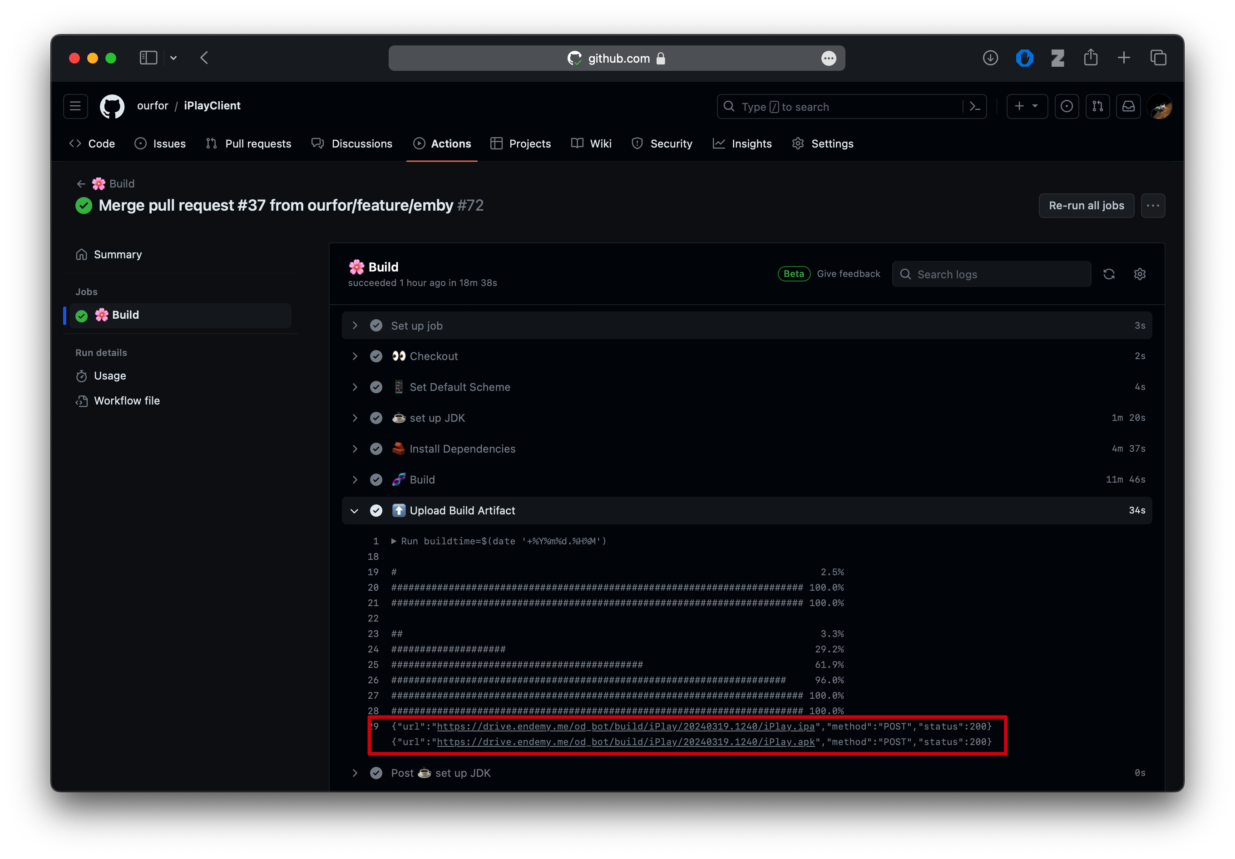Viewport: 1235px width, 859px height.
Task: Open the iPlay.ipa download link
Action: [625, 726]
